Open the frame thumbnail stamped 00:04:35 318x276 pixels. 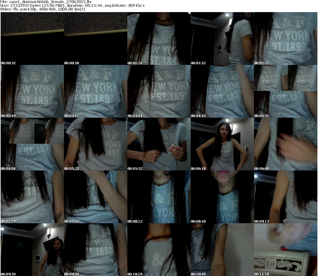tap(286, 91)
